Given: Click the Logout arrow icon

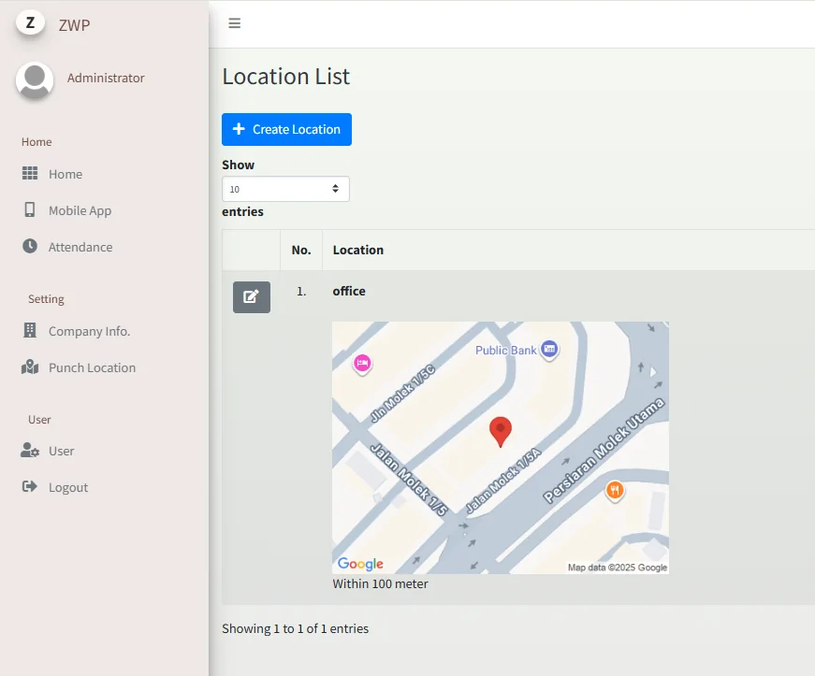Looking at the screenshot, I should 30,486.
